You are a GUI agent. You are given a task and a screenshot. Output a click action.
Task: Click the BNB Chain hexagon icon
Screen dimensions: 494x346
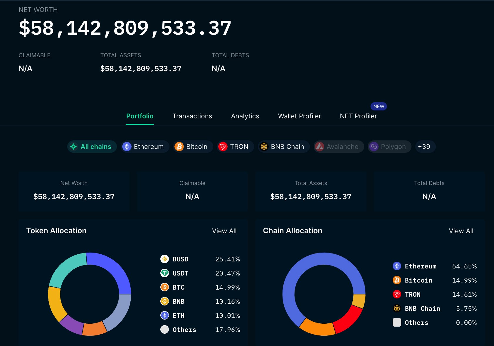264,147
